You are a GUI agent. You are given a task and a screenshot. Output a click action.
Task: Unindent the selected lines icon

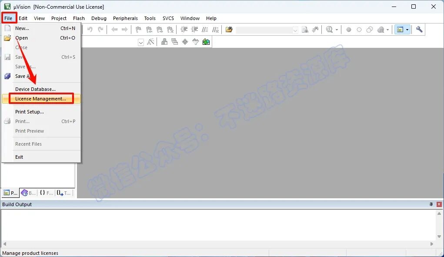(194, 30)
